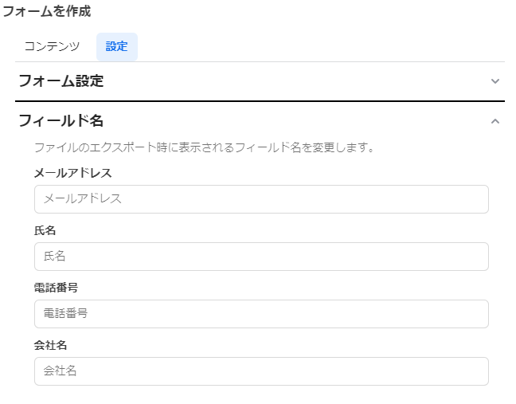Focus the 電話番号 input field
Image resolution: width=516 pixels, height=404 pixels.
(x=261, y=314)
